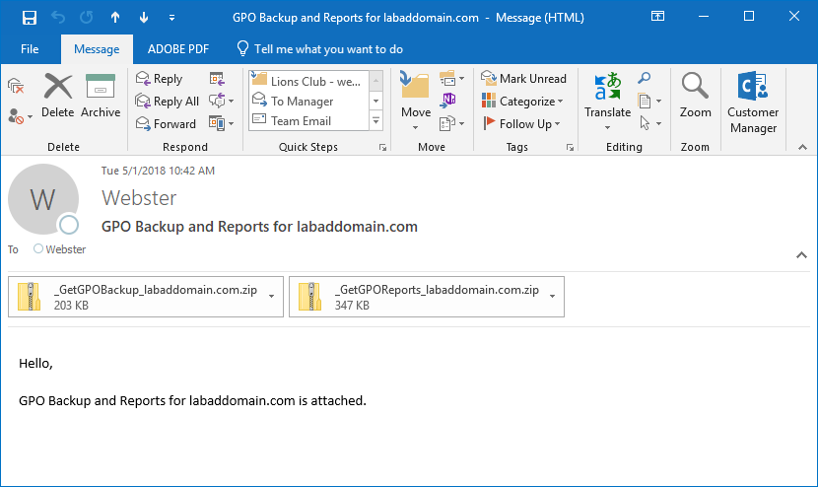Open the Categorize dropdown
818x487 pixels.
click(x=523, y=102)
